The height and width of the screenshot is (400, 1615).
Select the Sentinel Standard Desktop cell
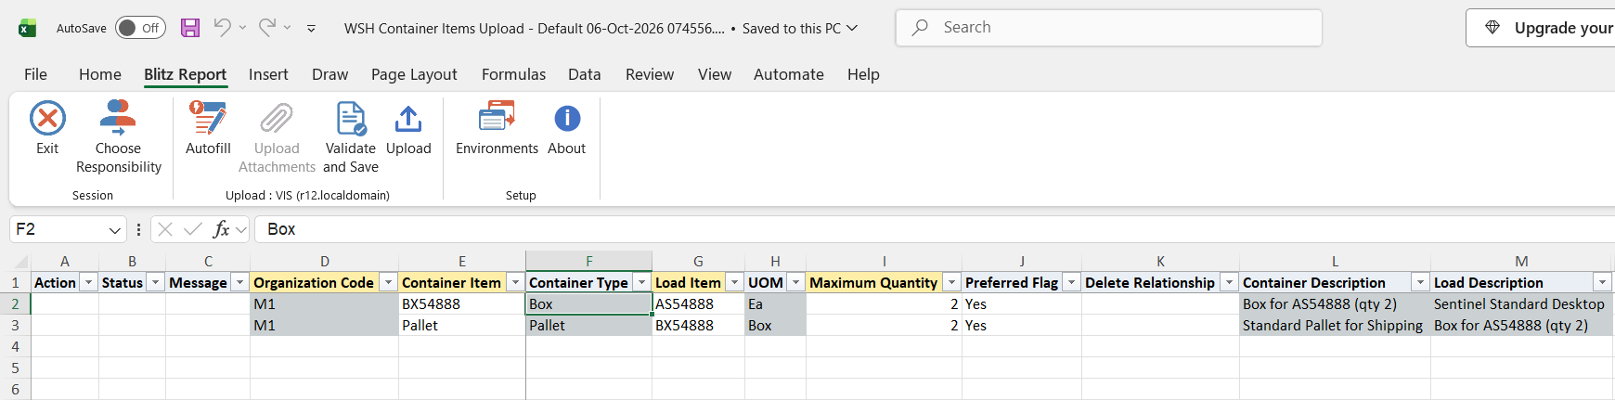(x=1522, y=304)
